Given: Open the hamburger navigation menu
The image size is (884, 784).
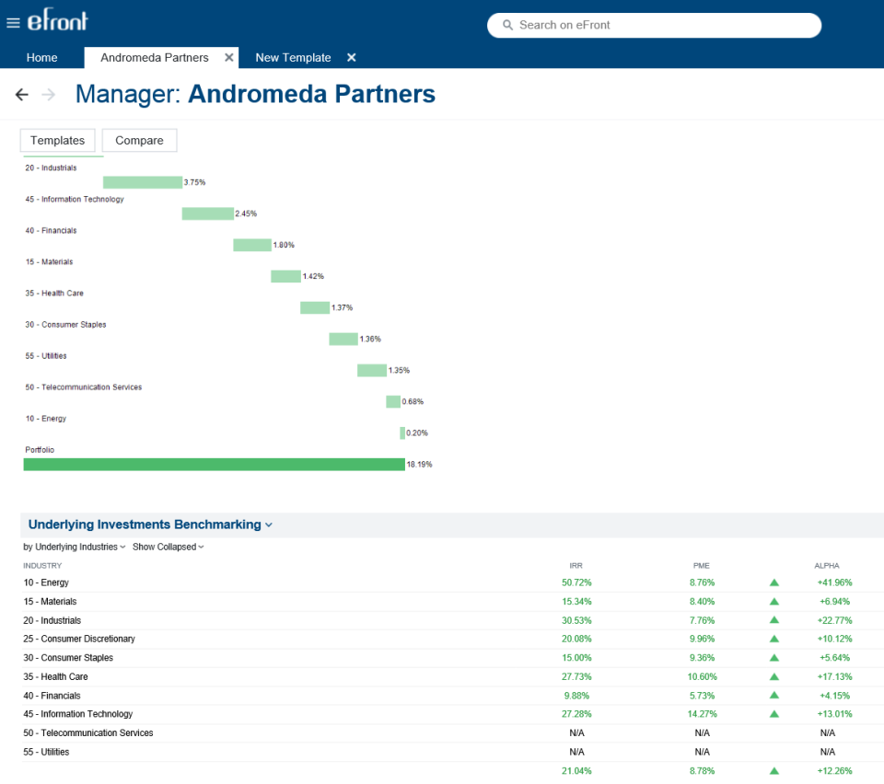Looking at the screenshot, I should click(14, 20).
